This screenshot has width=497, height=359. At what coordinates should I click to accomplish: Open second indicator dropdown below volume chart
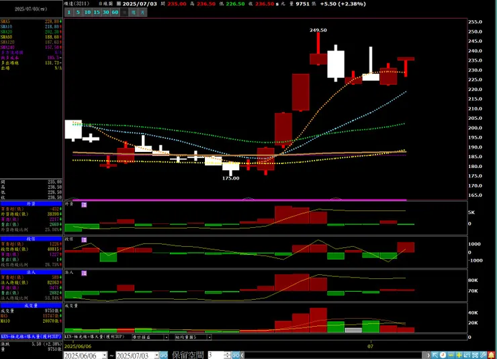click(x=209, y=337)
